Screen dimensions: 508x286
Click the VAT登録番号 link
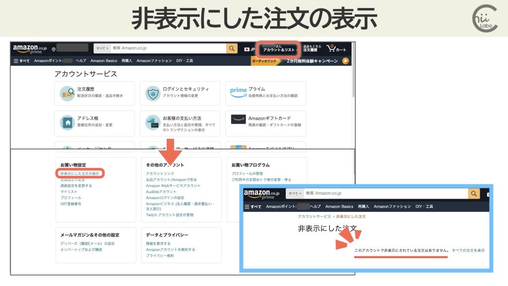(x=70, y=204)
